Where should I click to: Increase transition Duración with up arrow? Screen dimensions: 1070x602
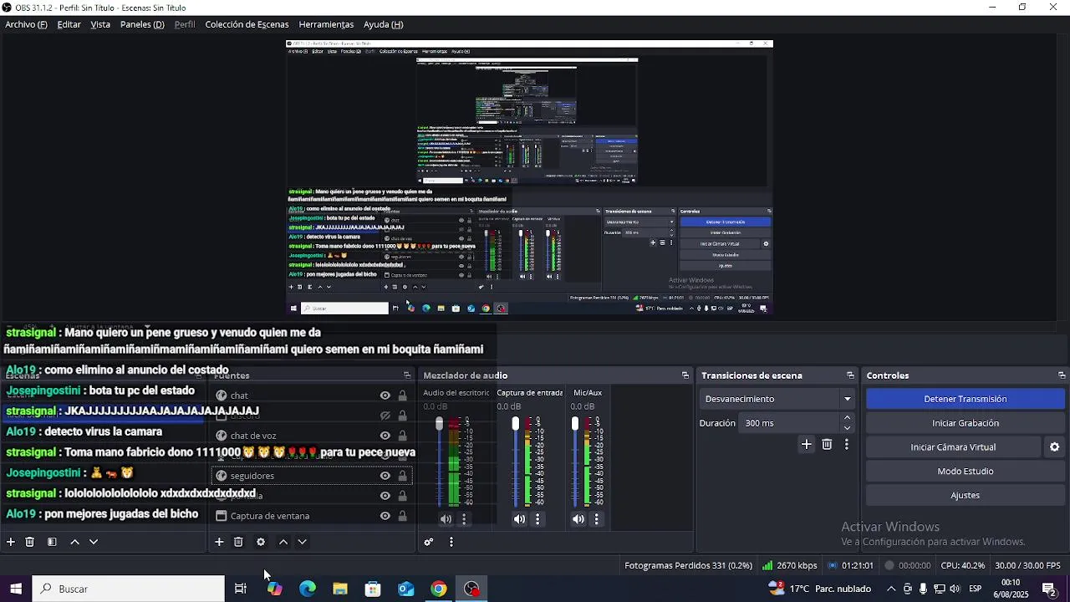pyautogui.click(x=848, y=417)
